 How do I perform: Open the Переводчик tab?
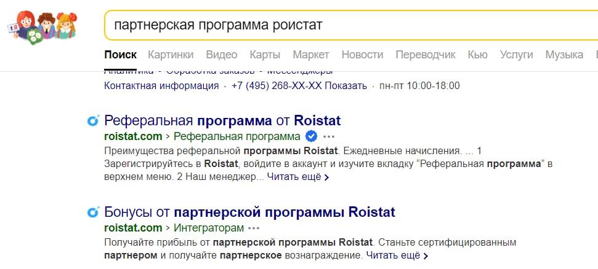pyautogui.click(x=426, y=55)
